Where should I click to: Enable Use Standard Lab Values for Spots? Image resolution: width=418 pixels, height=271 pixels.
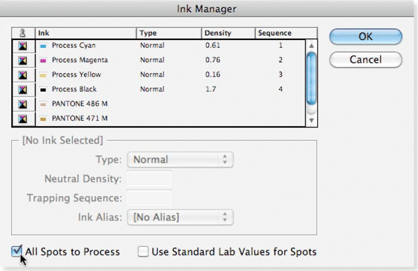click(143, 252)
